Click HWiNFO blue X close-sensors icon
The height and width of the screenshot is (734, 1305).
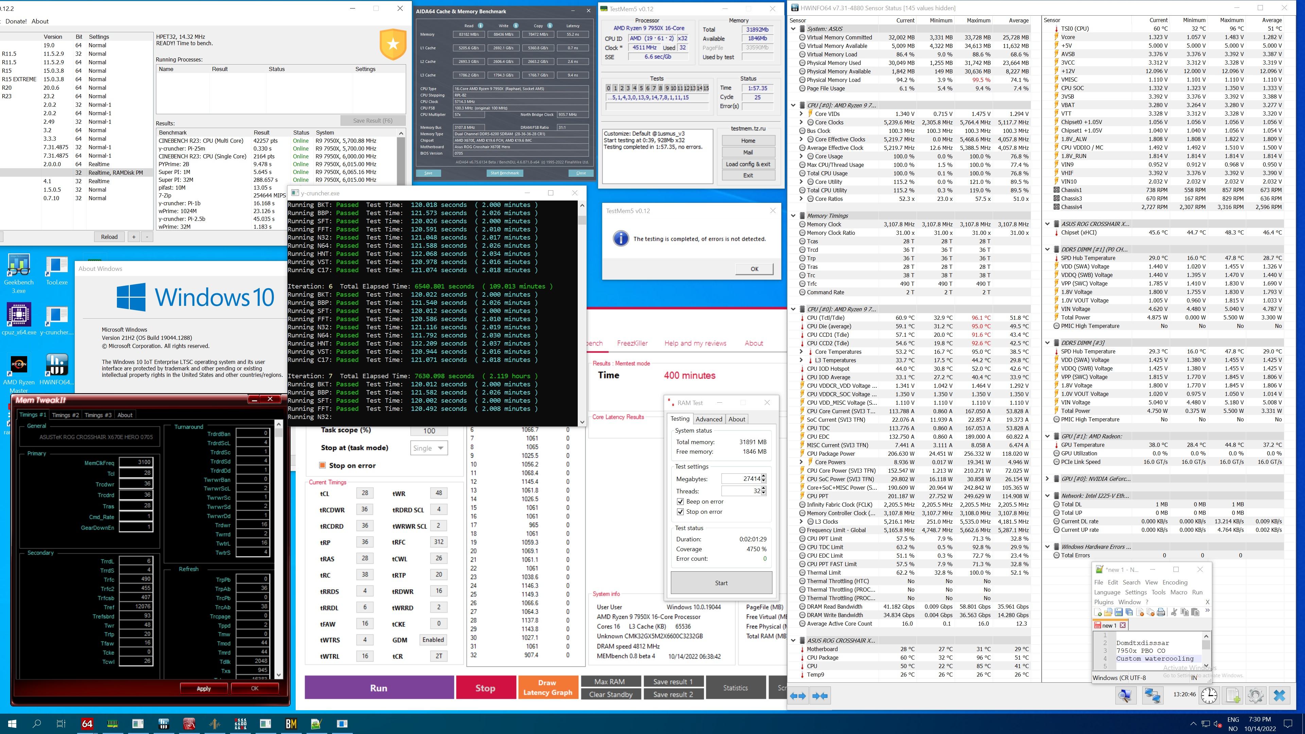coord(1279,695)
